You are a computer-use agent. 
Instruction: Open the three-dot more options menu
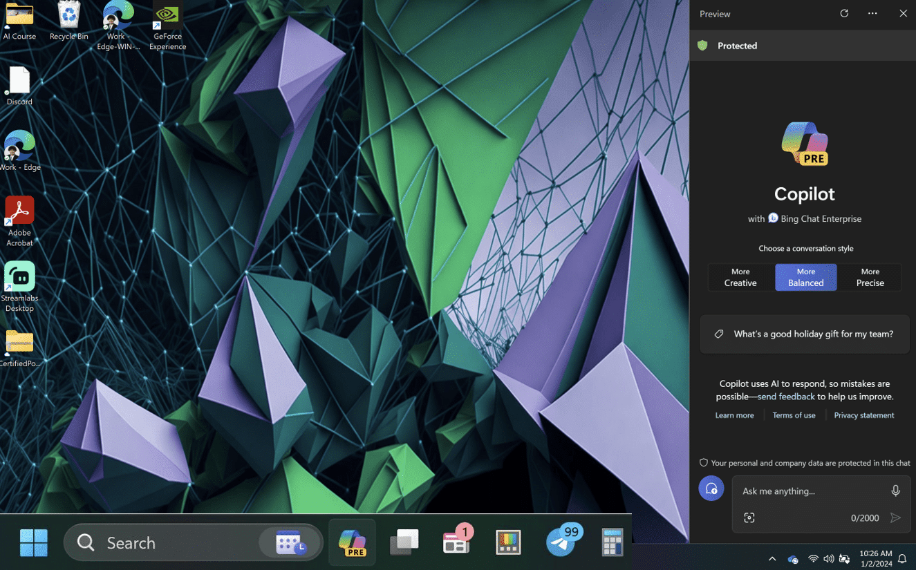pos(872,14)
